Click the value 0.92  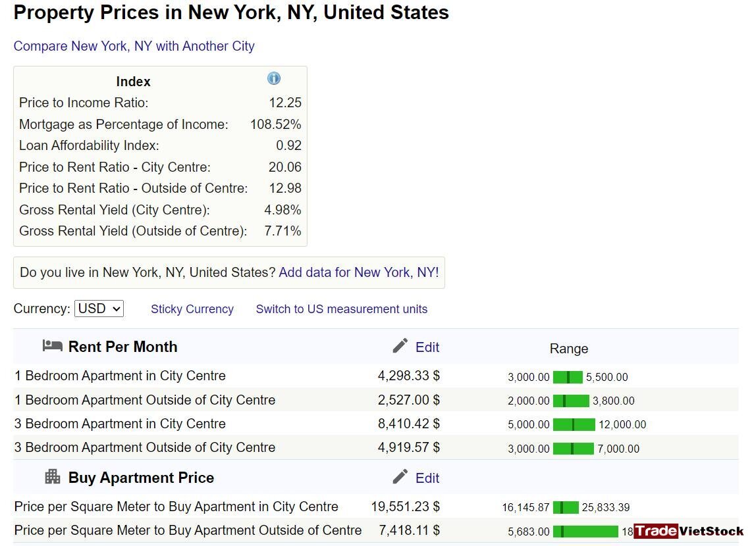288,145
